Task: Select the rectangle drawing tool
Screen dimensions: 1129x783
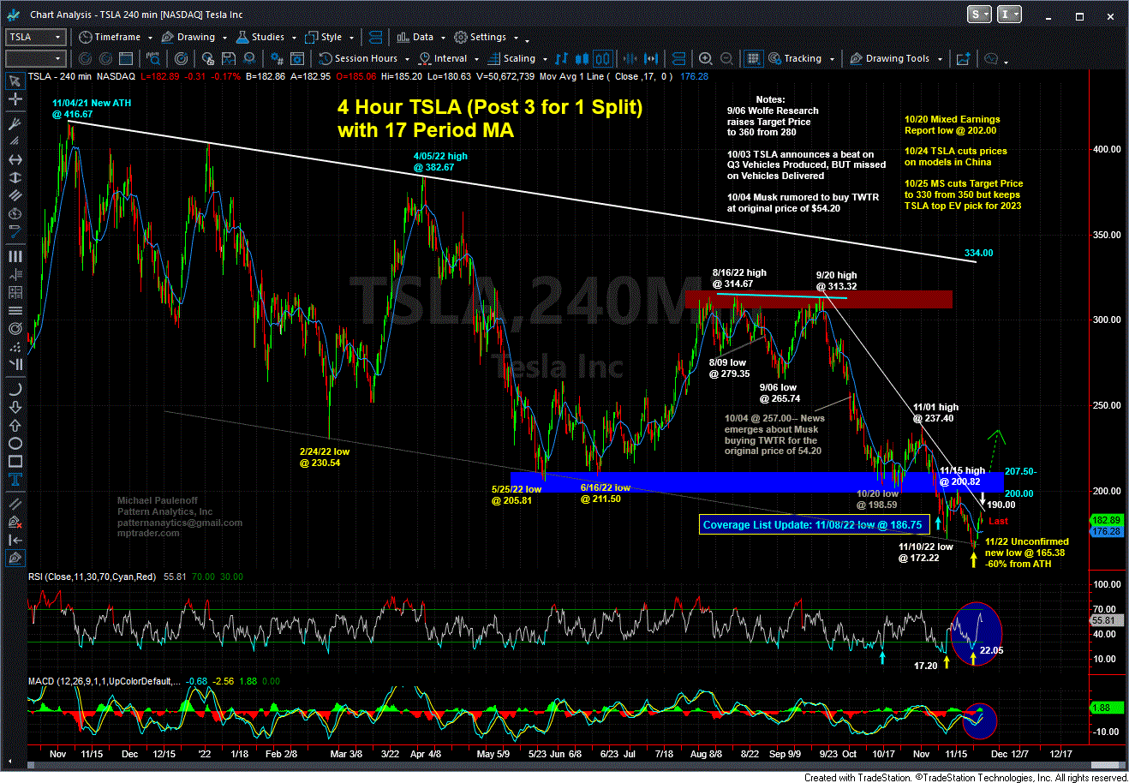Action: (x=15, y=463)
